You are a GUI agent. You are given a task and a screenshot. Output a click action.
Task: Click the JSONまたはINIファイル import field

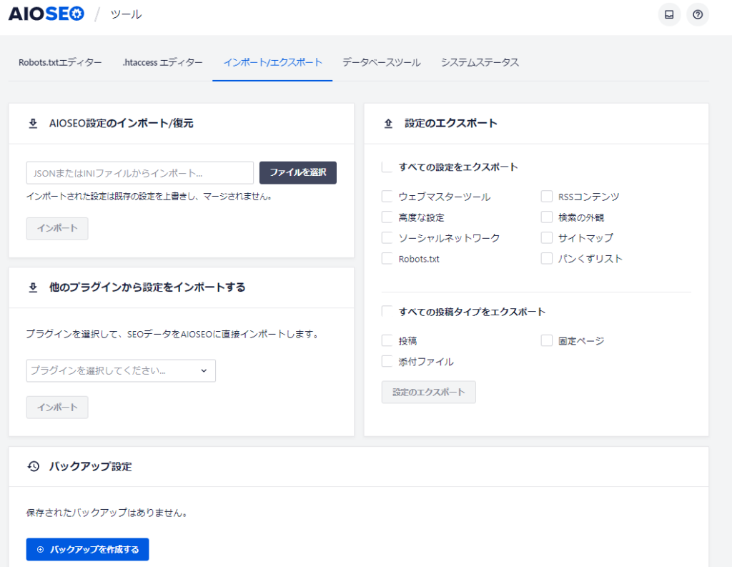[139, 173]
